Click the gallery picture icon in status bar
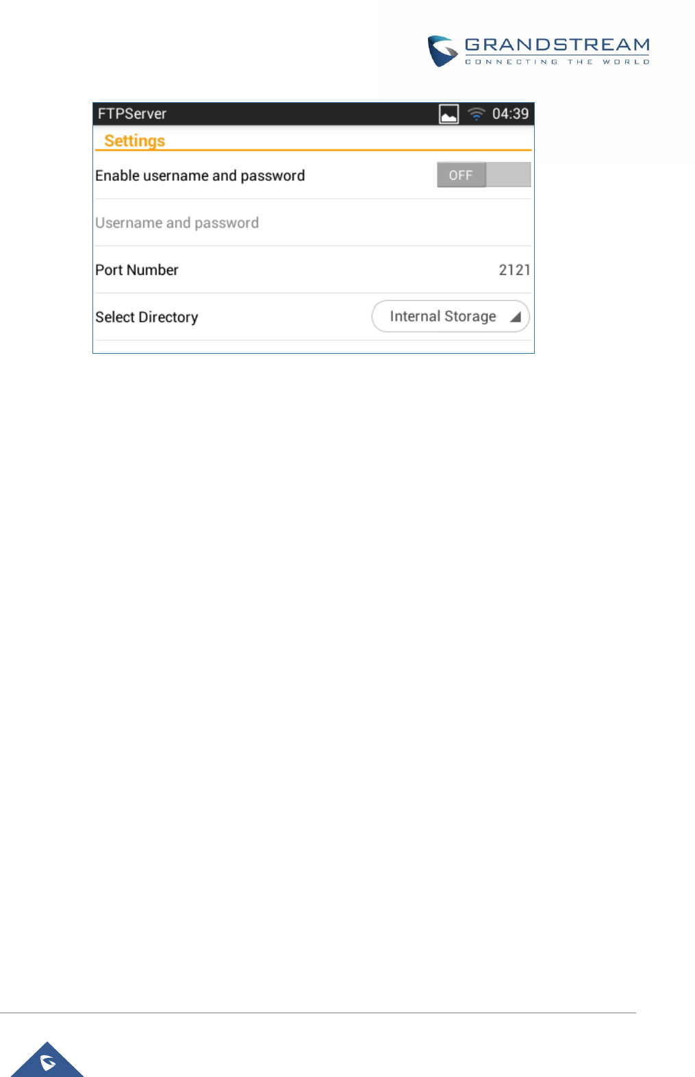The height and width of the screenshot is (1077, 695). [x=448, y=114]
